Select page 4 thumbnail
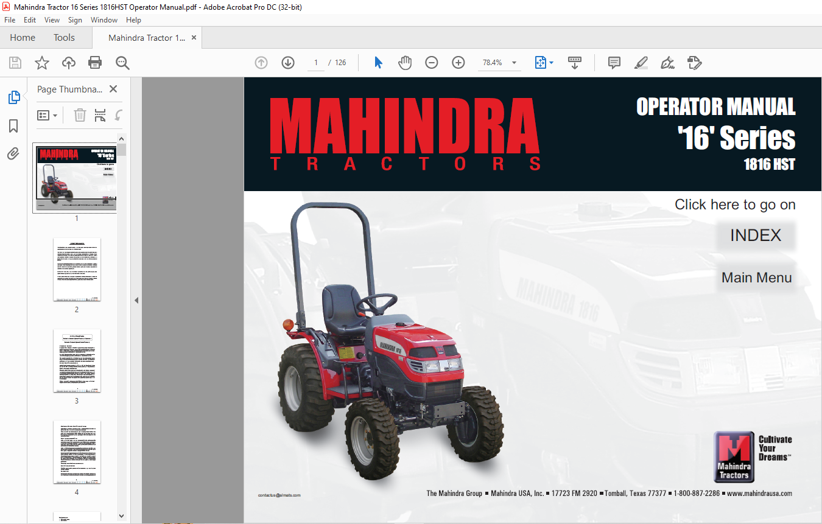Screen dimensions: 822x524 click(x=77, y=452)
